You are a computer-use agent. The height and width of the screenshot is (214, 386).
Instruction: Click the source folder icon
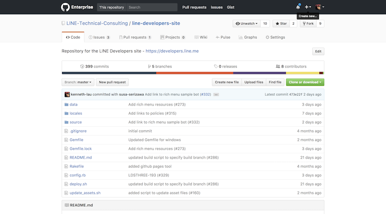pyautogui.click(x=66, y=122)
